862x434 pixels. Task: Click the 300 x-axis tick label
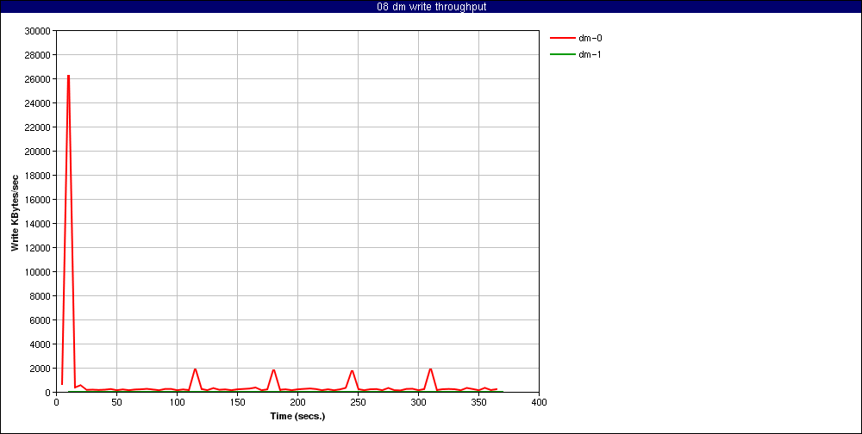point(418,402)
